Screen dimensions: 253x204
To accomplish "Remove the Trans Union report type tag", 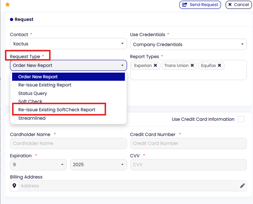I will [192, 65].
